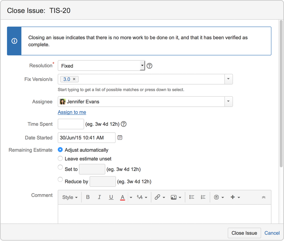
Task: Open more text formatting options menu
Action: (x=142, y=197)
